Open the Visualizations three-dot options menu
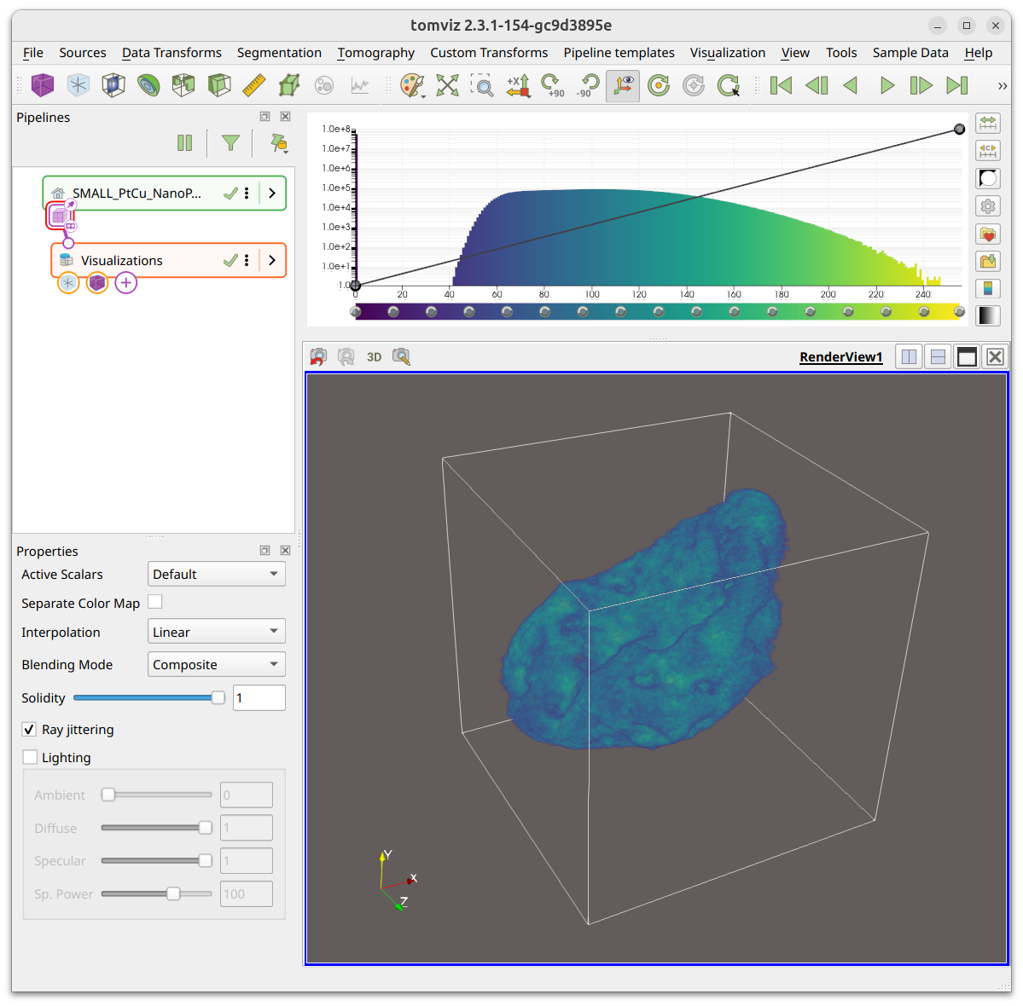Viewport: 1023px width, 1006px height. pos(247,261)
